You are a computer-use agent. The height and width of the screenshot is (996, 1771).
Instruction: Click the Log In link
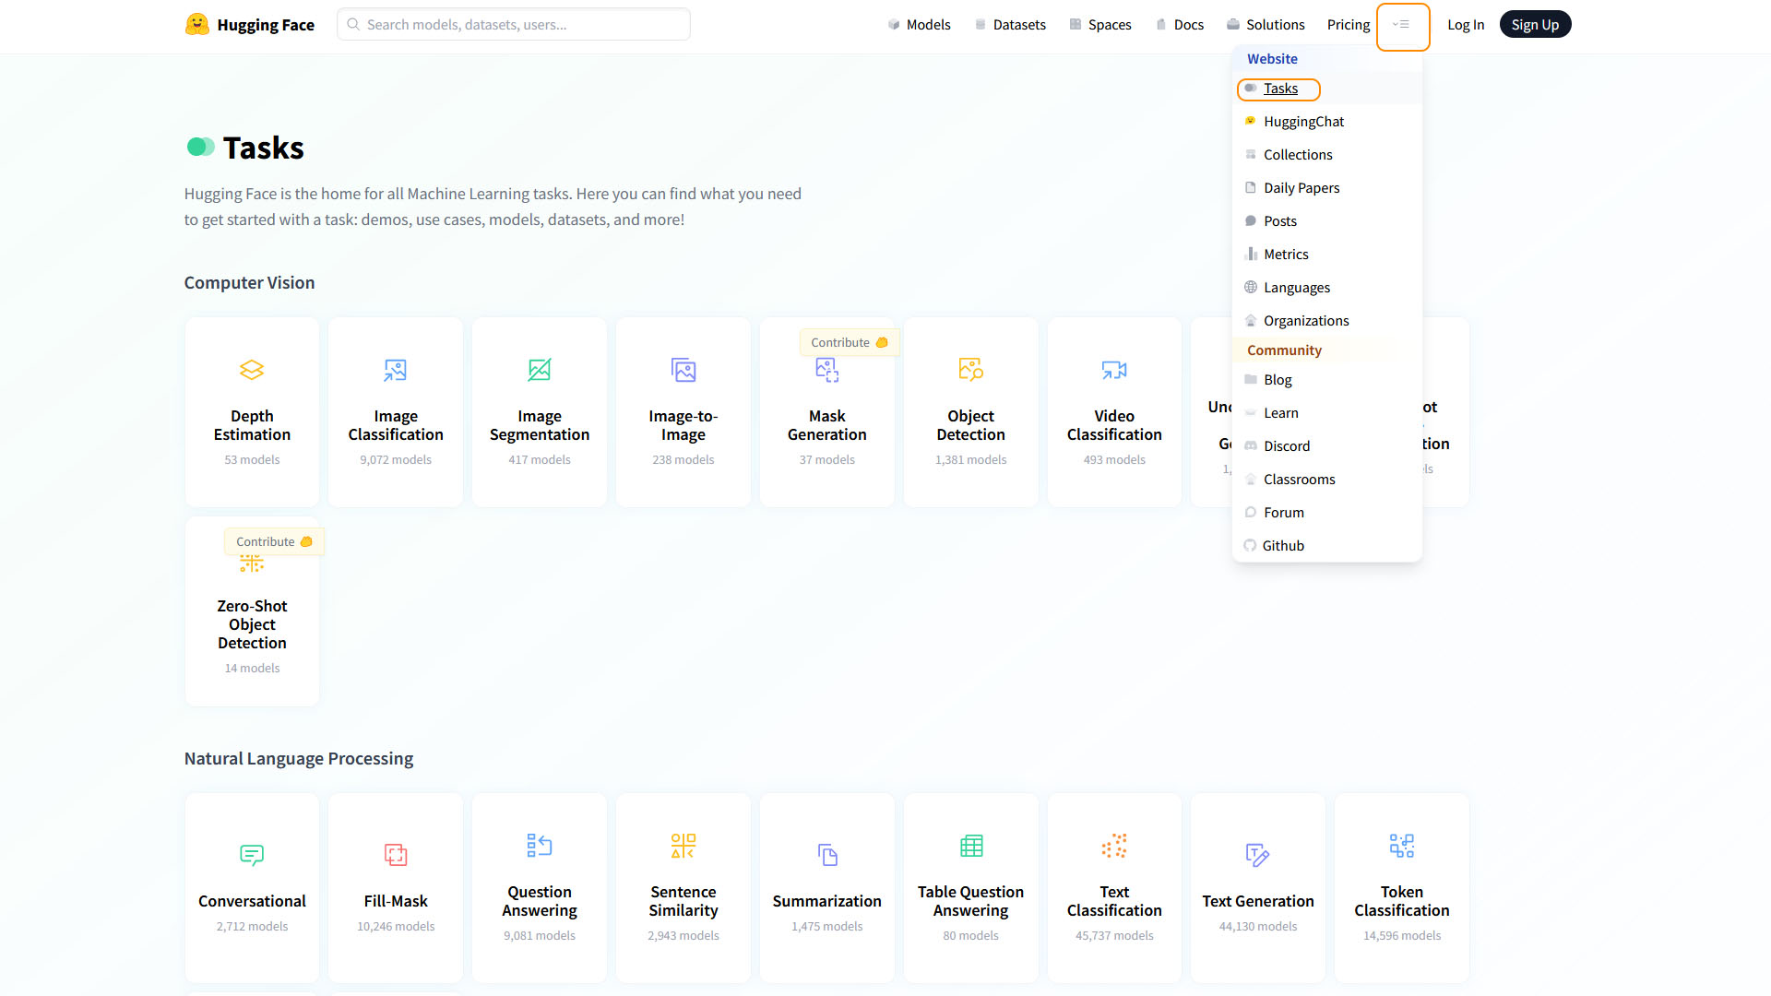click(1465, 25)
